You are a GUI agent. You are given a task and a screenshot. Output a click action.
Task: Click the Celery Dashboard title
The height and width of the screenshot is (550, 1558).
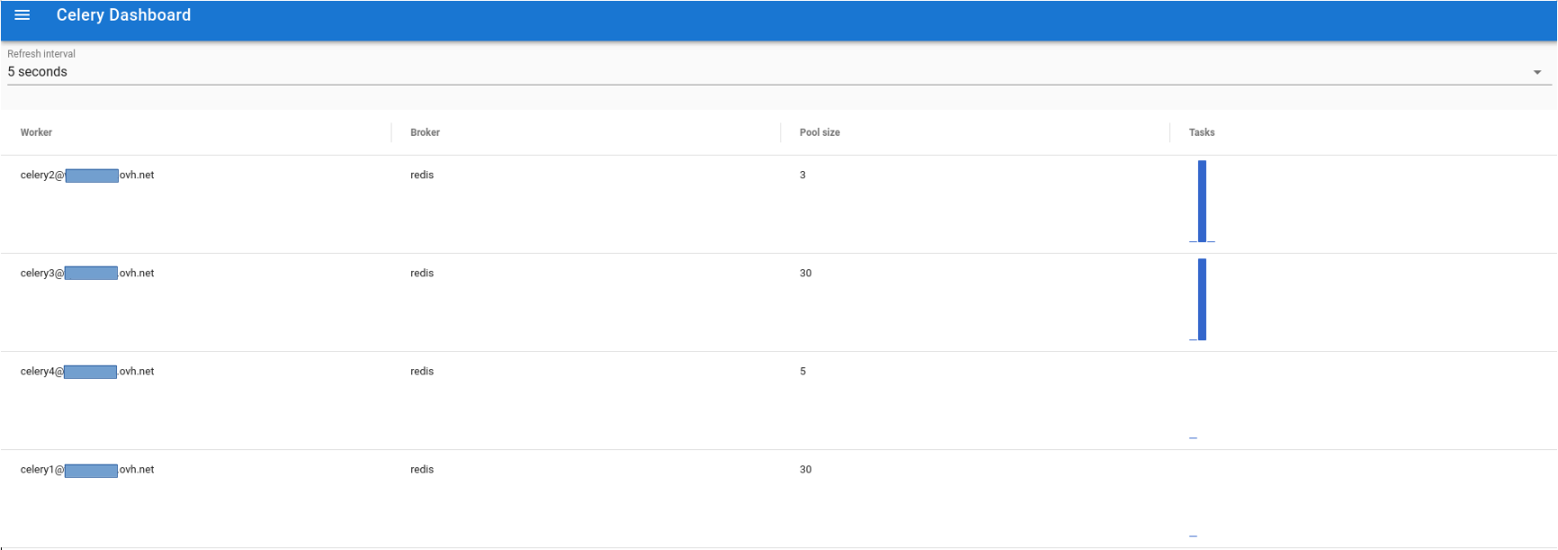pyautogui.click(x=123, y=15)
